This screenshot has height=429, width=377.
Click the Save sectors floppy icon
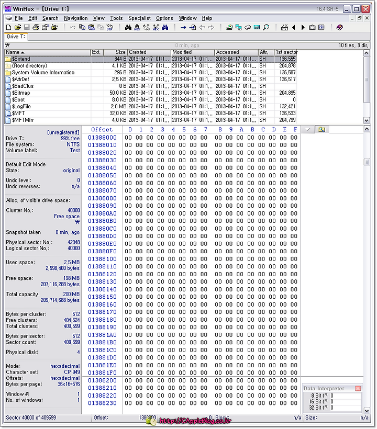pos(27,27)
